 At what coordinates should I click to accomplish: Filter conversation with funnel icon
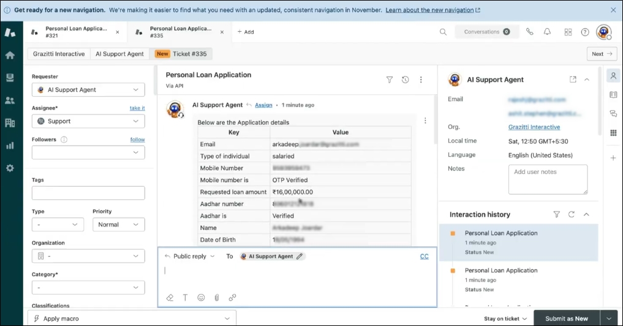[390, 80]
